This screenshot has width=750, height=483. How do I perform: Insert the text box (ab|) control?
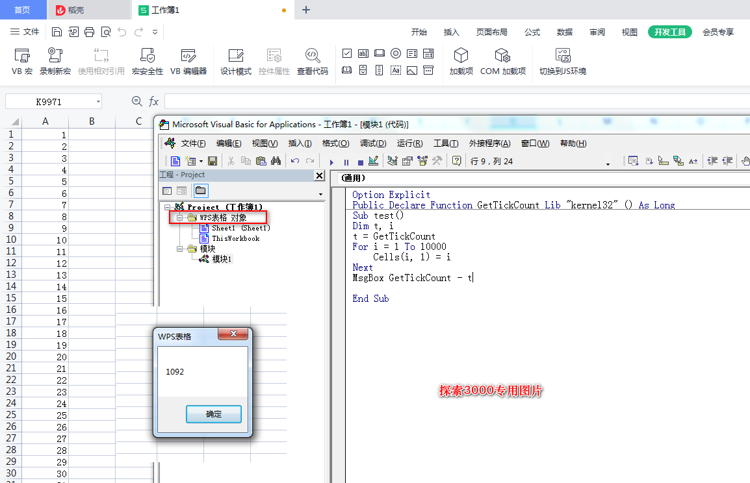click(x=363, y=53)
